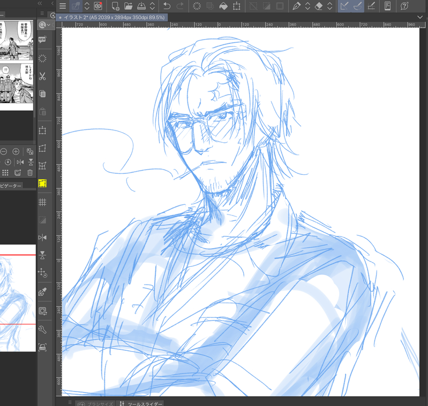Open quick access search dropdown

(44, 25)
